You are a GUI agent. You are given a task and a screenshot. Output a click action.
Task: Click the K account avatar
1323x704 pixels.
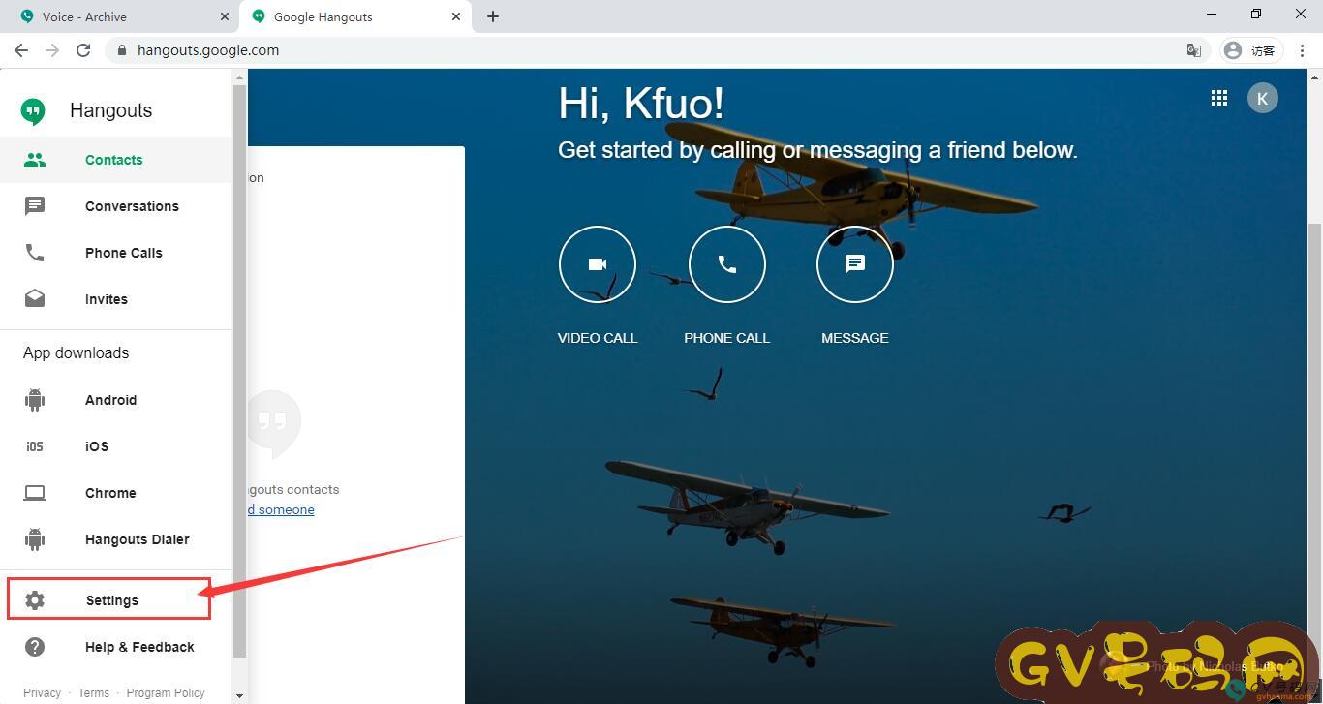1262,98
